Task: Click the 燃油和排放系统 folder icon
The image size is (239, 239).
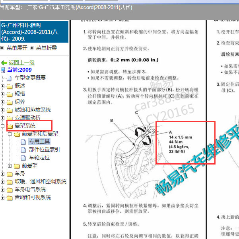Action: tap(10, 110)
